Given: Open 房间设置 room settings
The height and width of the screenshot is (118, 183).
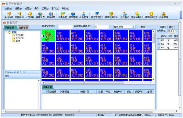Looking at the screenshot, I should tap(51, 15).
